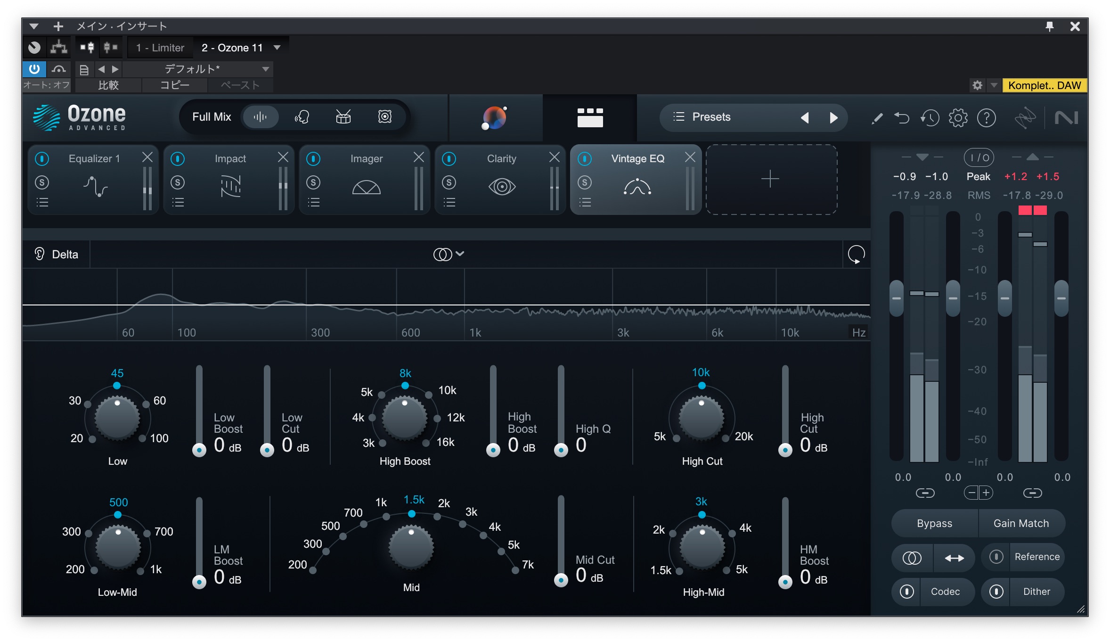The height and width of the screenshot is (642, 1110).
Task: Click the Delta monitoring headphone icon
Action: click(40, 254)
